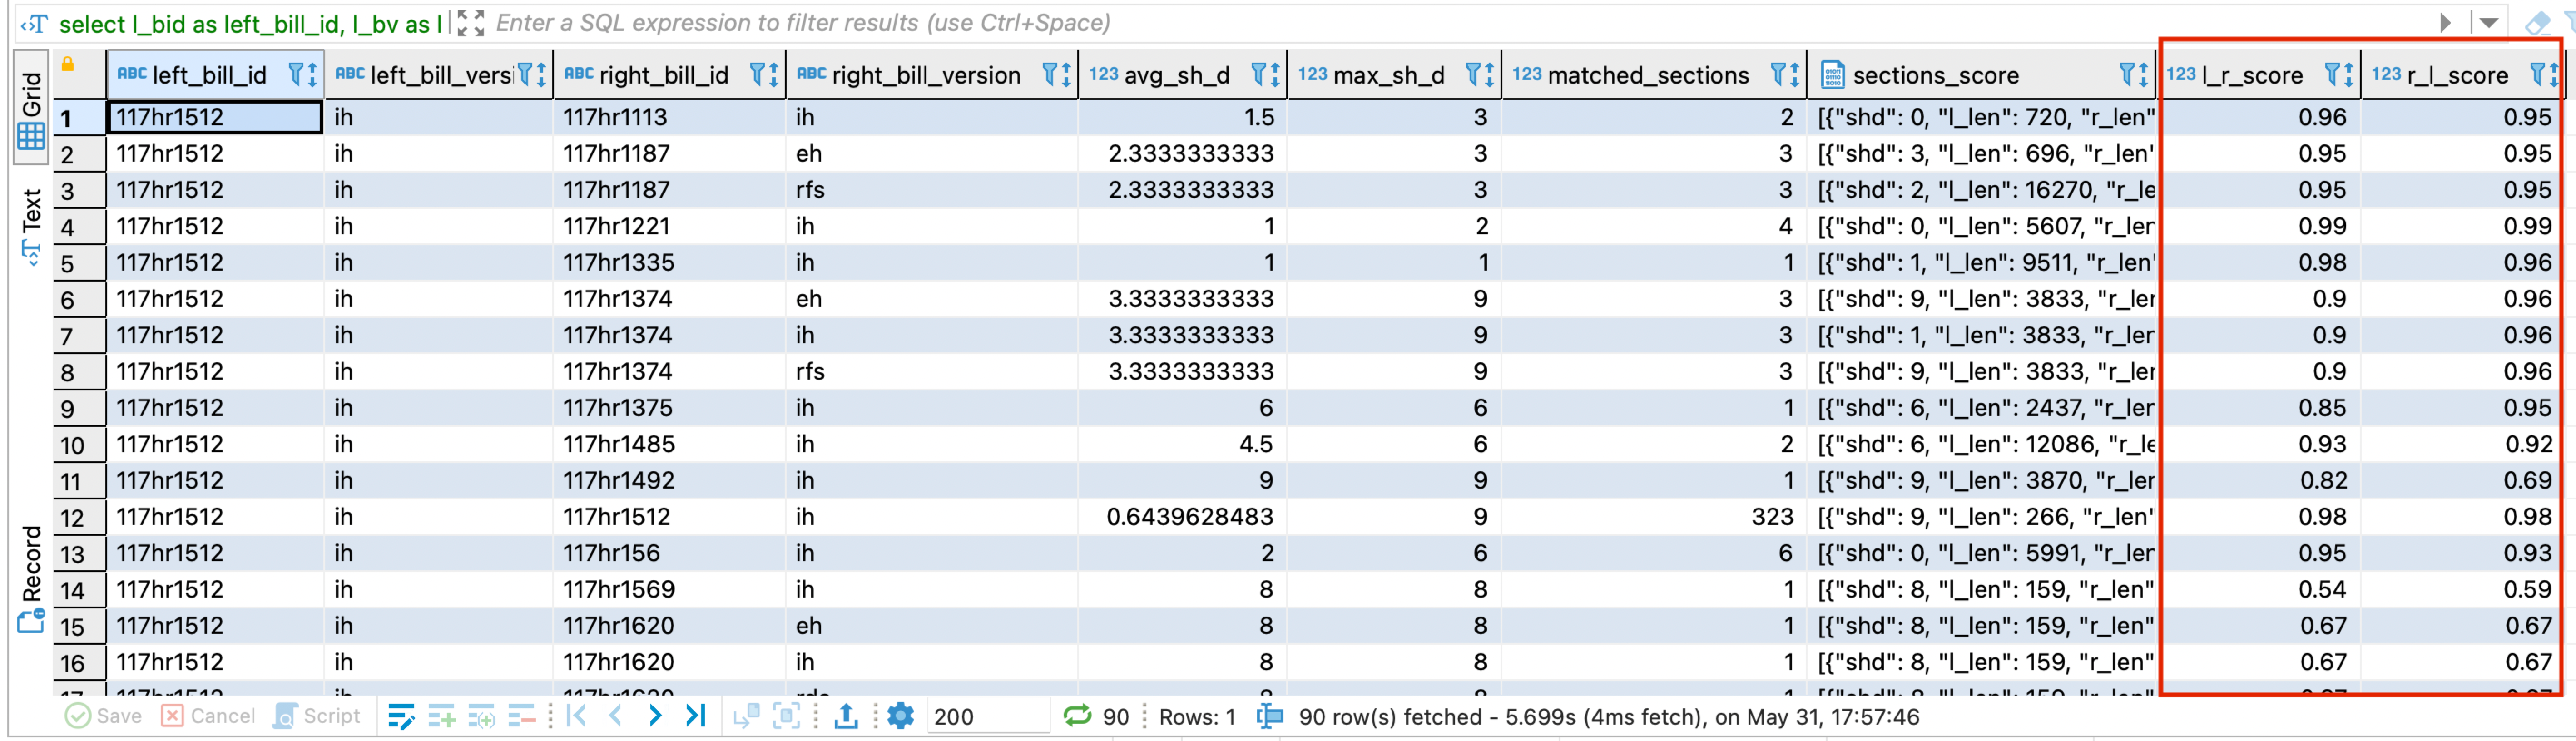Sort by l_r_score column
Viewport: 2576px width, 741px height.
coord(2348,75)
